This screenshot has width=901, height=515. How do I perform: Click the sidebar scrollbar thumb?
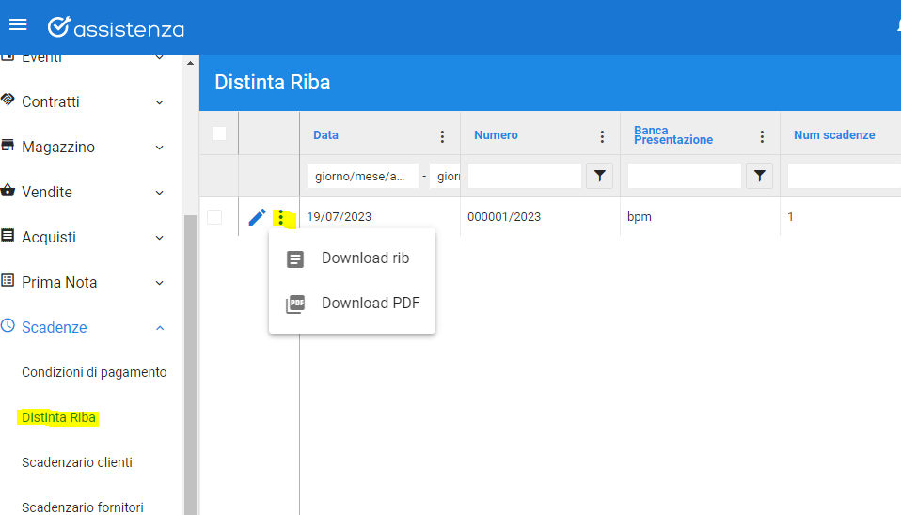pos(190,366)
